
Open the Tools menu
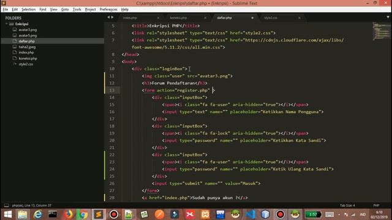tap(77, 10)
